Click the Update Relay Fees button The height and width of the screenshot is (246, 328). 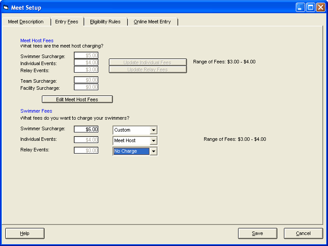[148, 70]
